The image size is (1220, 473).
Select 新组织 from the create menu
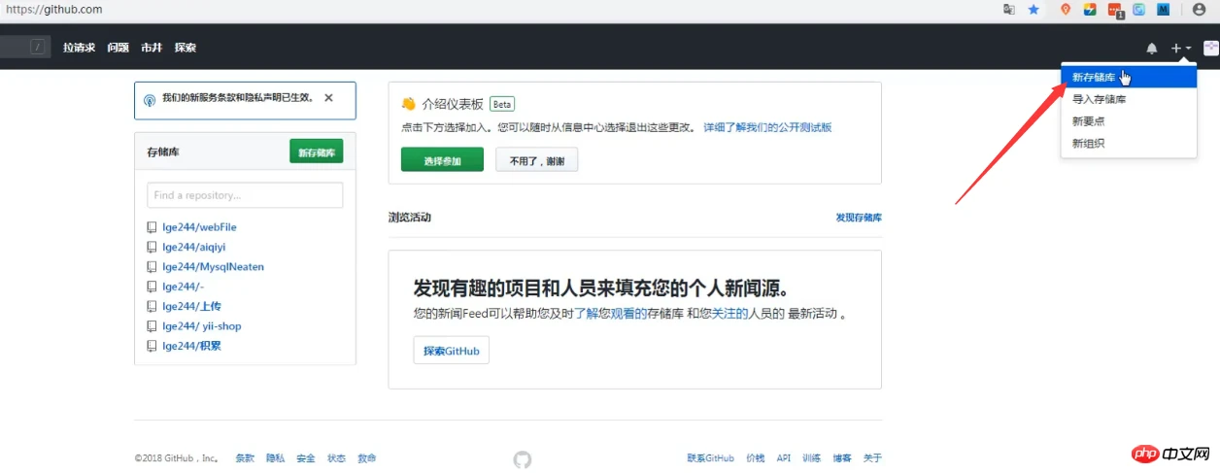1088,144
